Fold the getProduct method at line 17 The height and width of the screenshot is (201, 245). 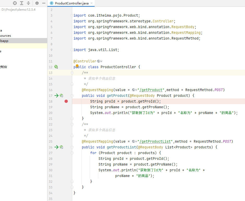[72, 96]
